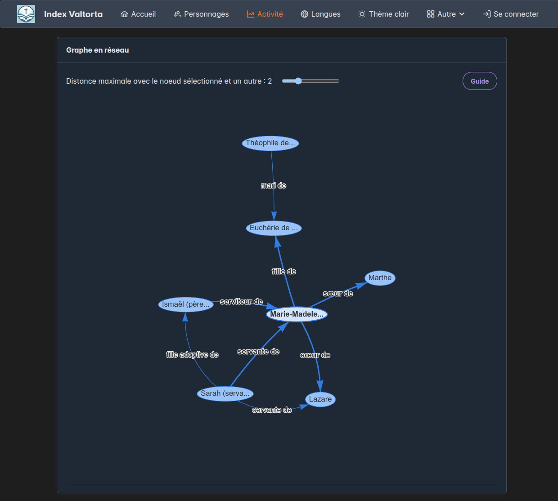Click the sun icon for light theme
This screenshot has height=501, width=558.
click(x=362, y=14)
